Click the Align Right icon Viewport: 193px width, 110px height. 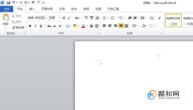click(115, 26)
